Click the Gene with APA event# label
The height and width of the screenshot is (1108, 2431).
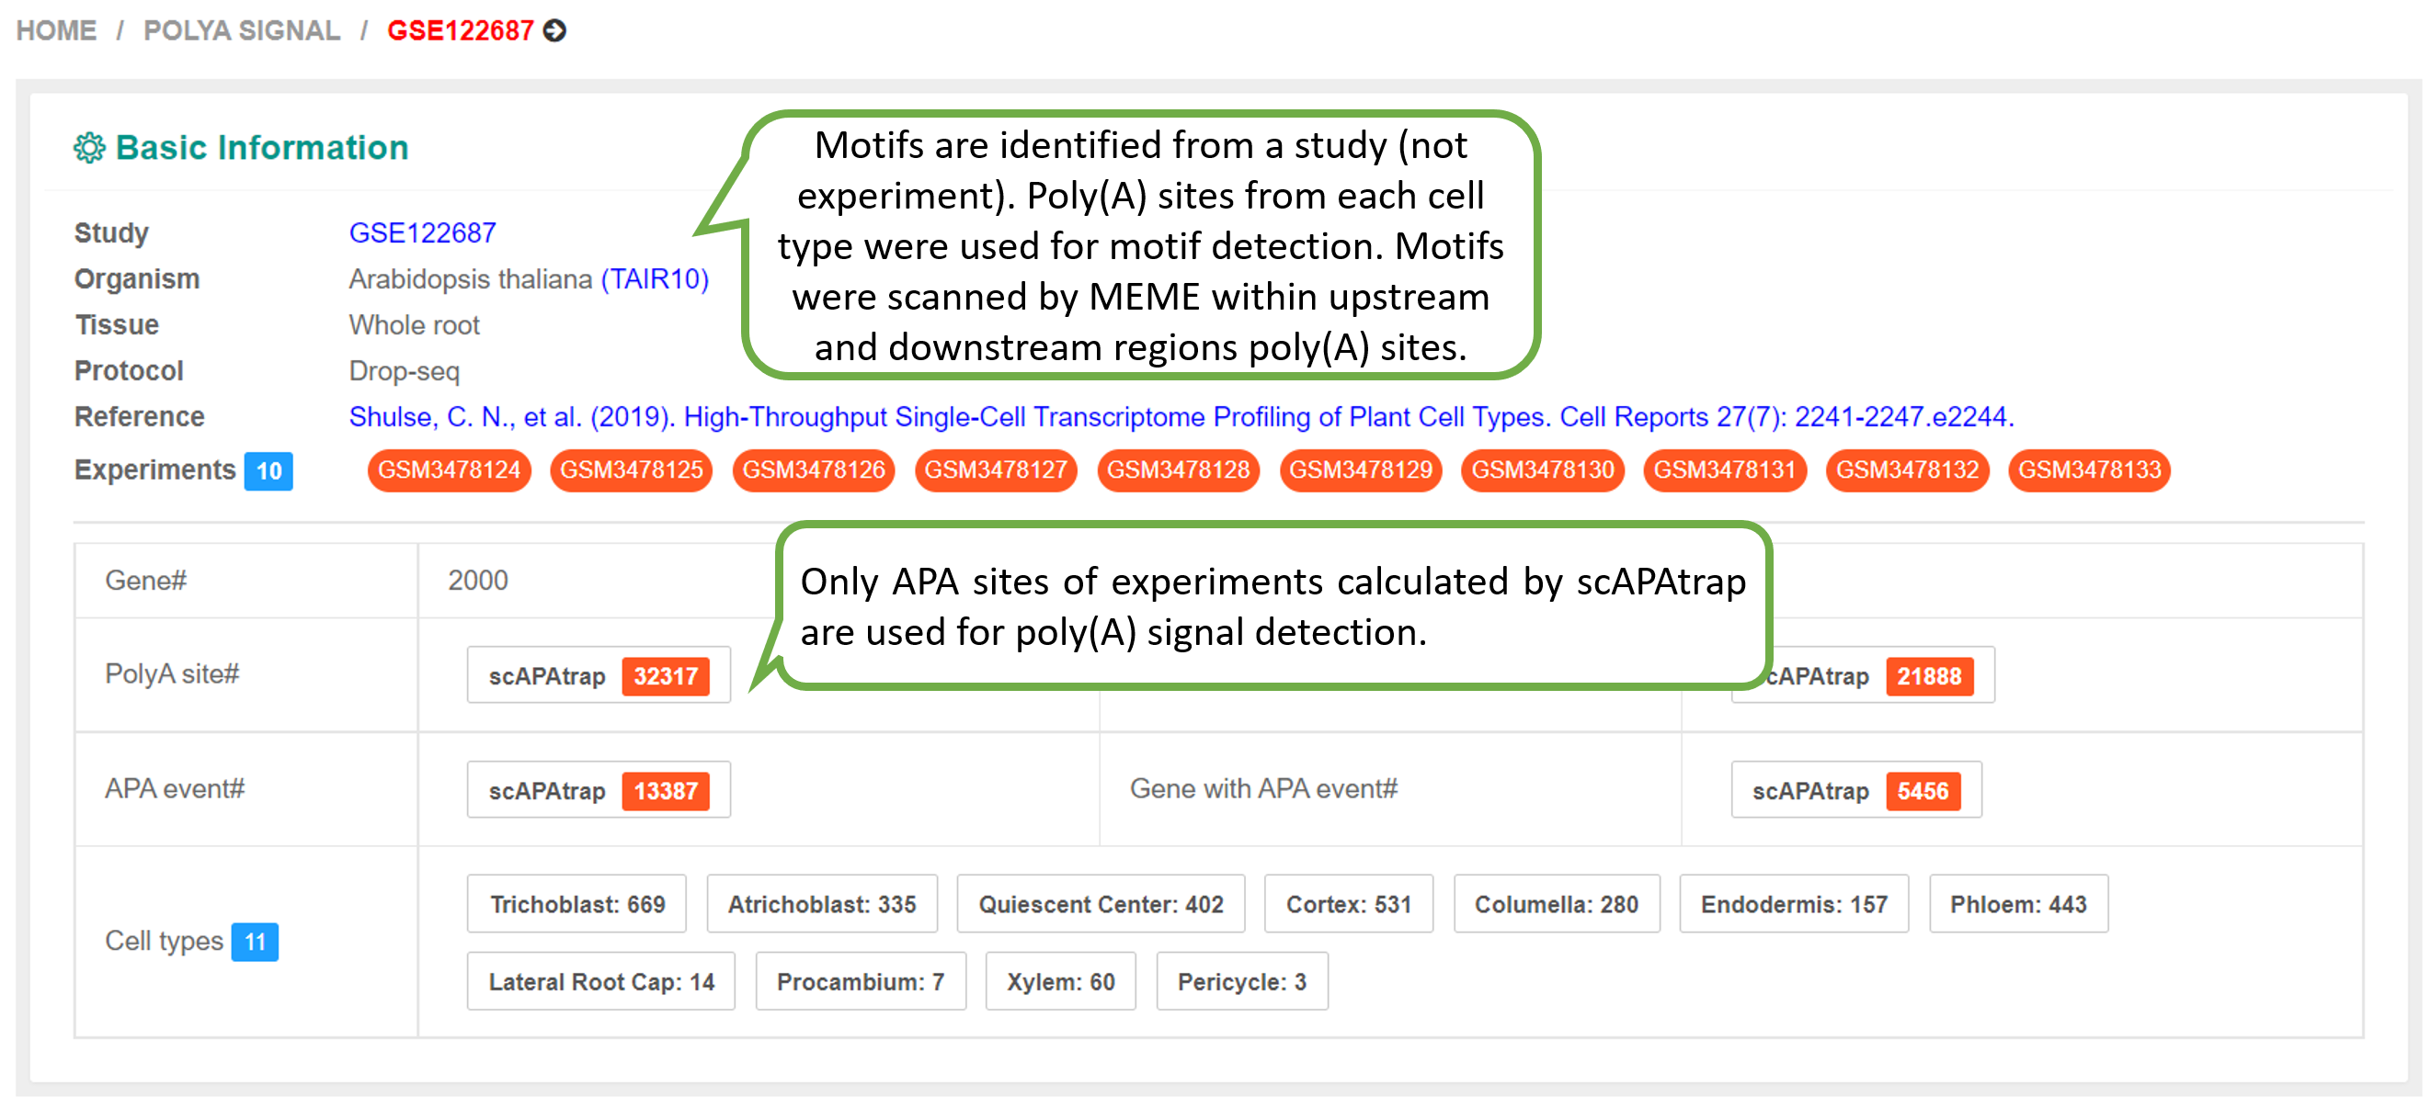1263,789
